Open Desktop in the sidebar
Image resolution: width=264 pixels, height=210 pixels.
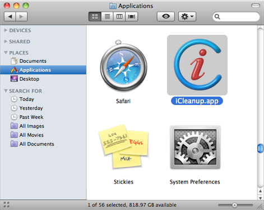pyautogui.click(x=43, y=79)
